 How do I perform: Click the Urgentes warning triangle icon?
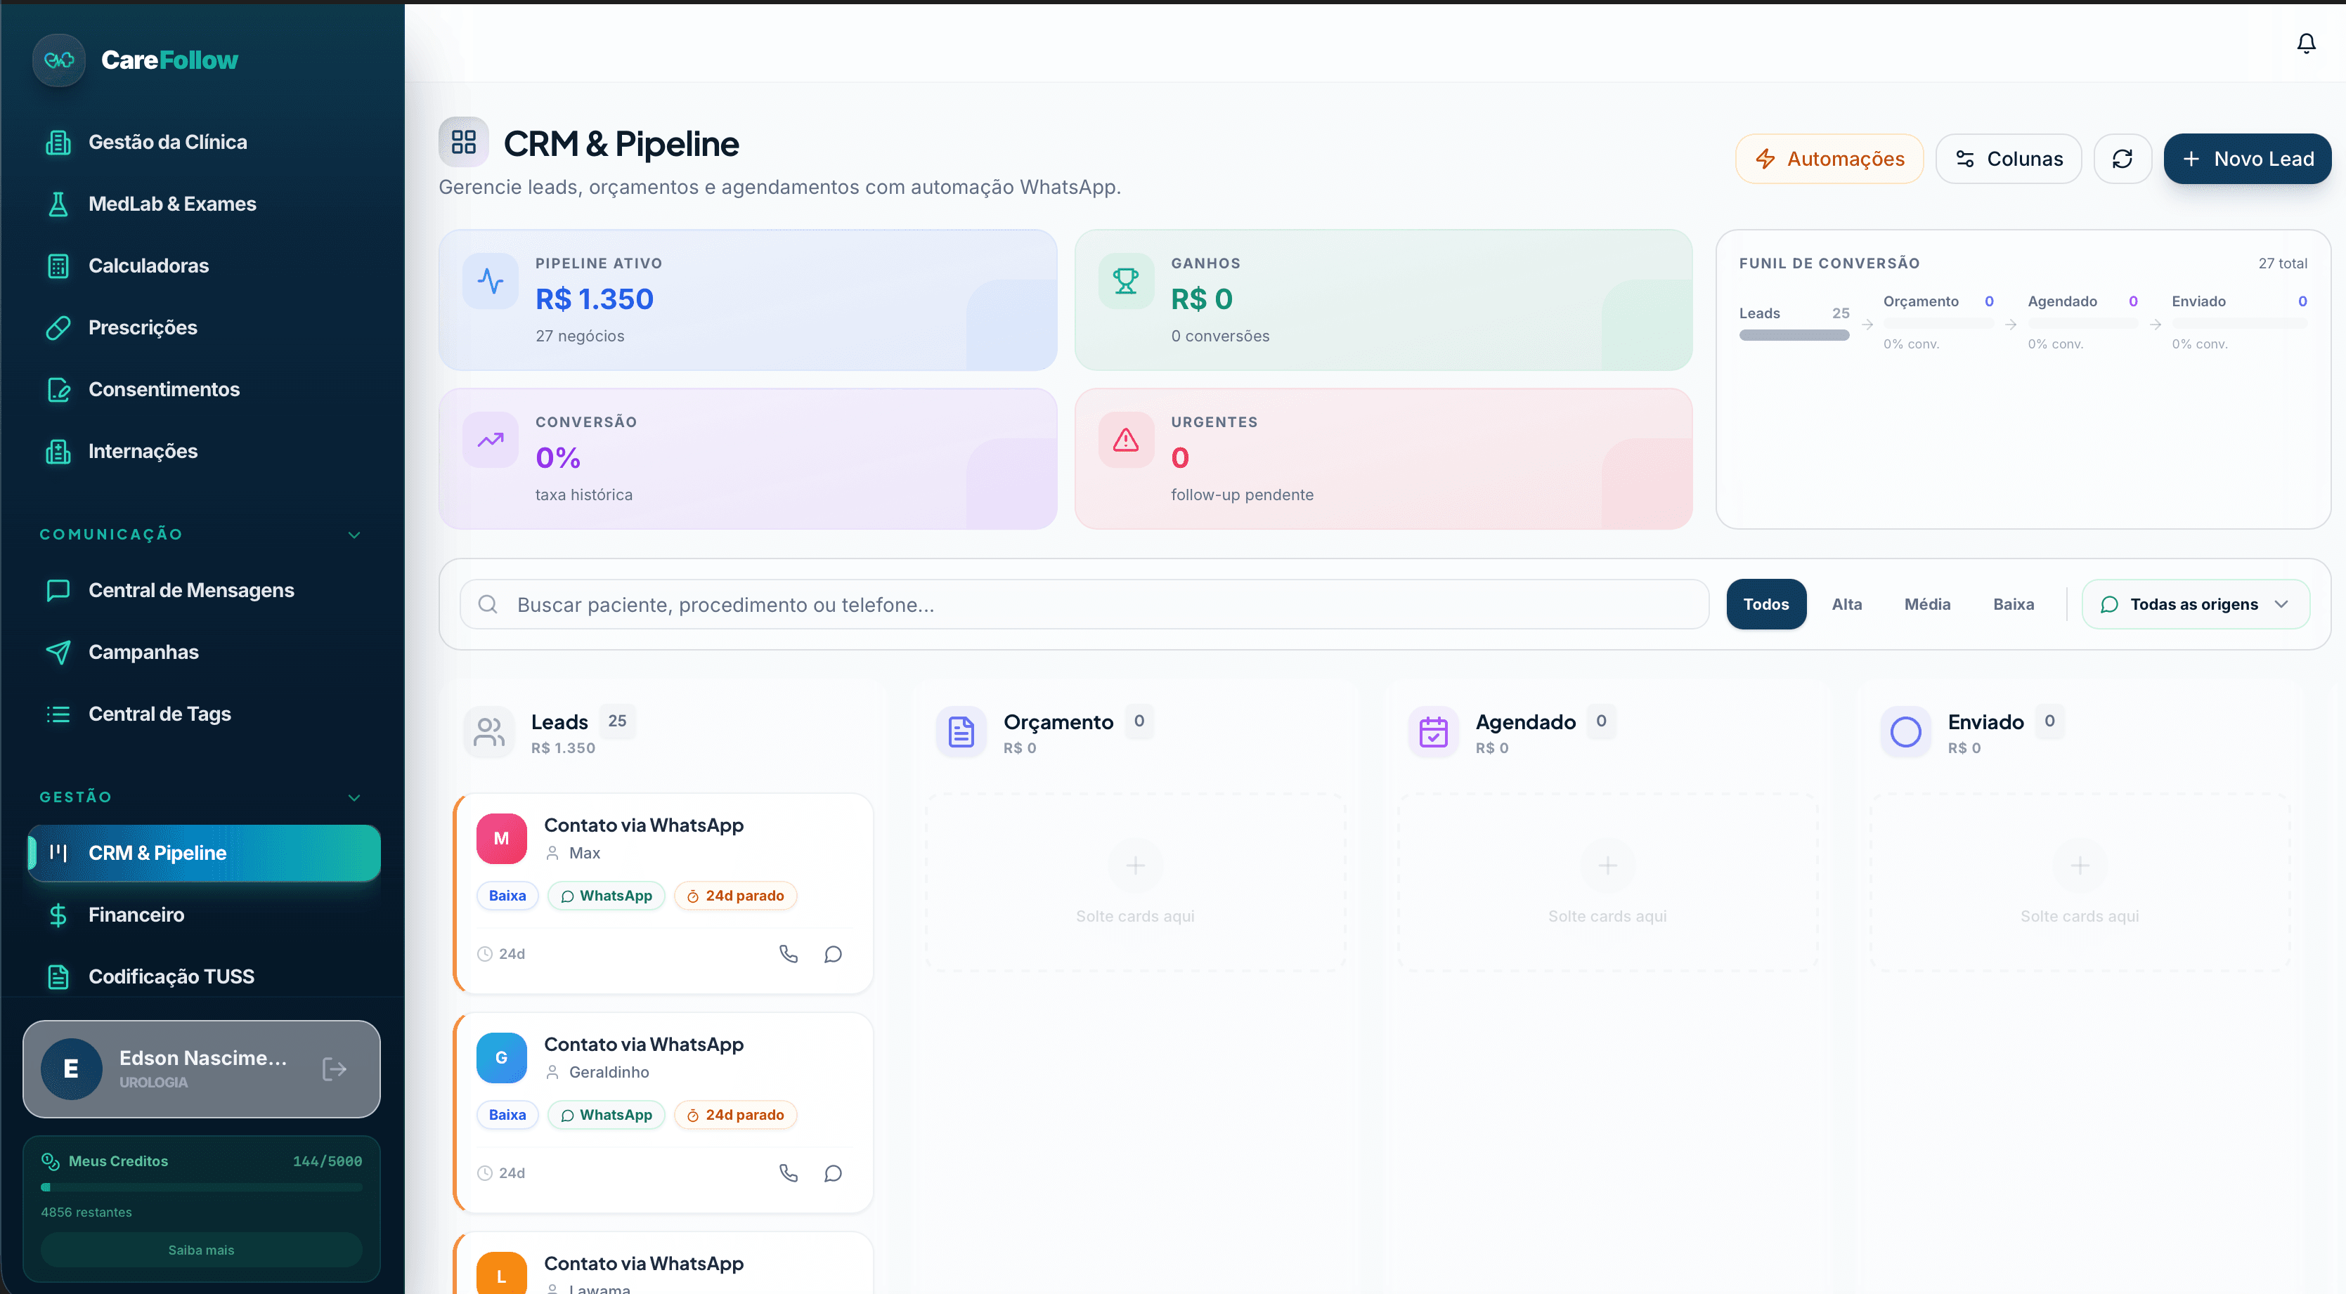tap(1127, 440)
